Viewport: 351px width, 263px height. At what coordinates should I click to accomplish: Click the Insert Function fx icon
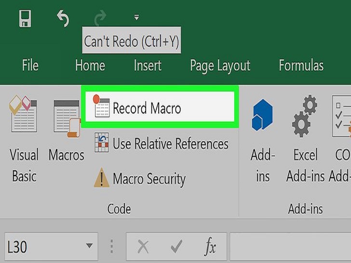[210, 247]
